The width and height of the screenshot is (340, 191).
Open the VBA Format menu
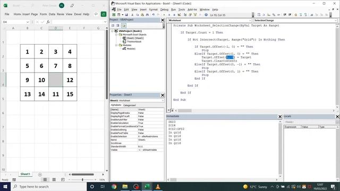click(x=154, y=10)
